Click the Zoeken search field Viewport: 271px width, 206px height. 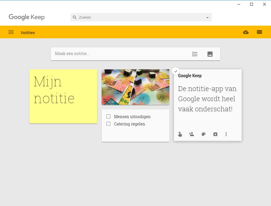pyautogui.click(x=141, y=17)
